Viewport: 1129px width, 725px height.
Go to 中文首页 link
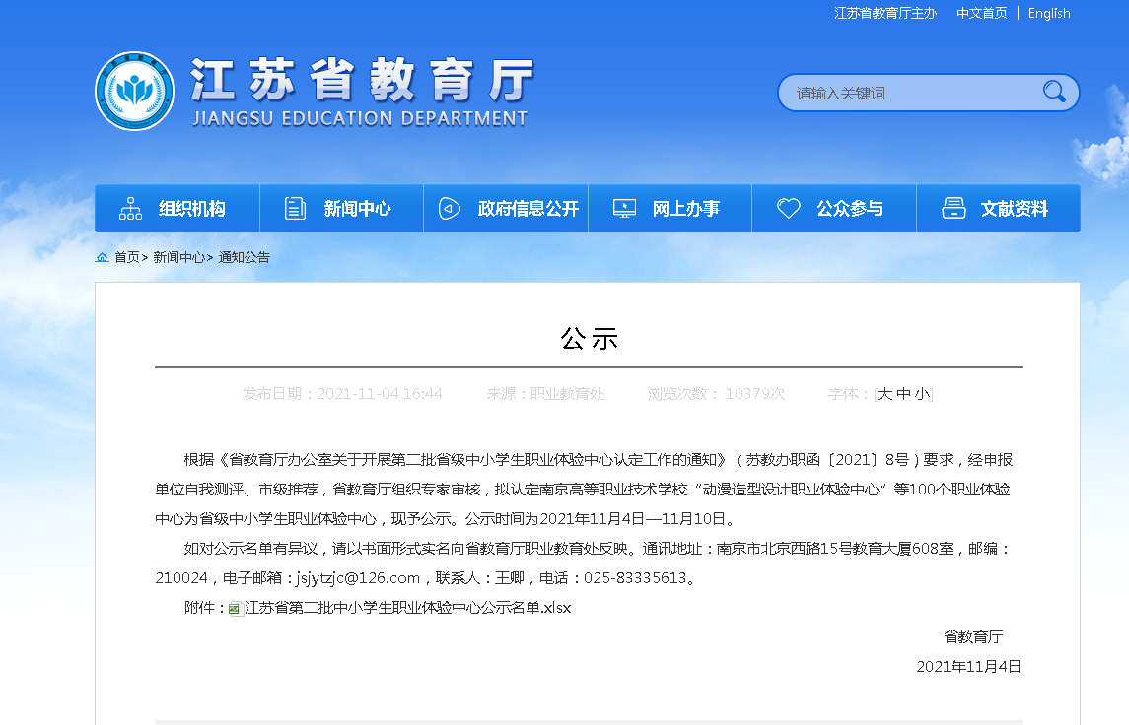[981, 13]
